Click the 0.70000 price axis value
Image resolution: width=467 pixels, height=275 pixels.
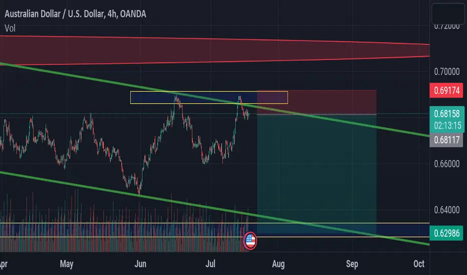coord(447,71)
